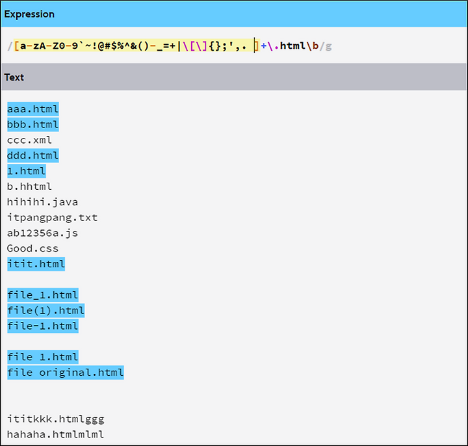Click the 'html' literal in the expression
Image resolution: width=468 pixels, height=446 pixels.
[292, 46]
